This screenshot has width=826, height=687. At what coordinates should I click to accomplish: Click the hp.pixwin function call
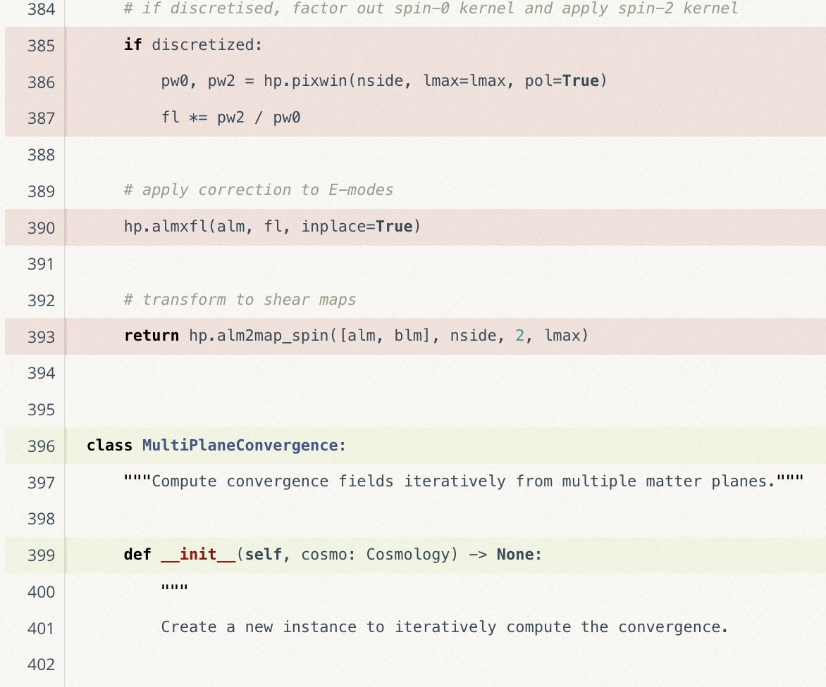tap(305, 81)
